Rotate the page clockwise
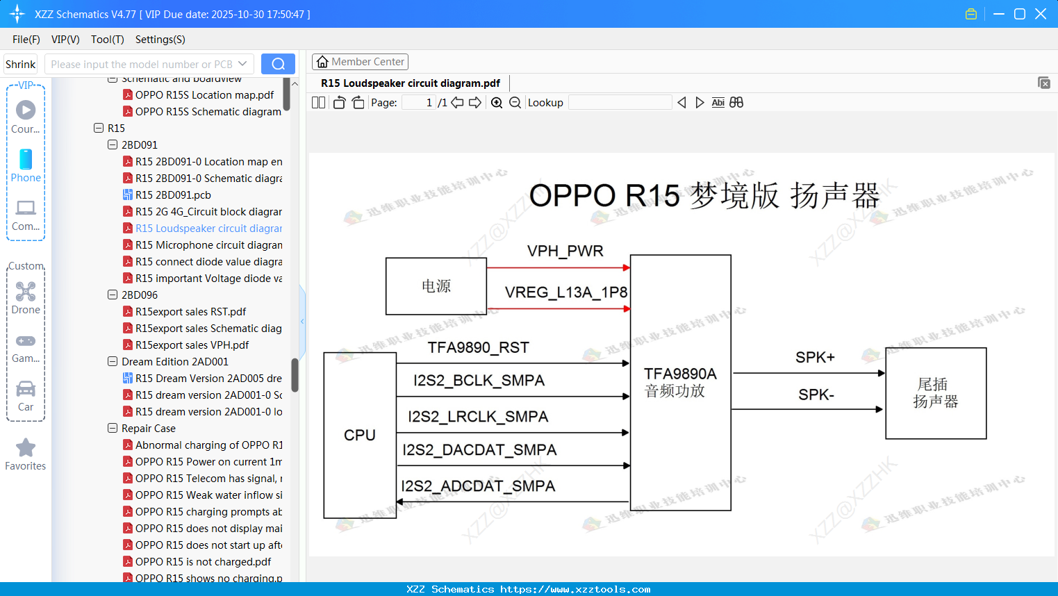The image size is (1058, 596). (x=358, y=103)
